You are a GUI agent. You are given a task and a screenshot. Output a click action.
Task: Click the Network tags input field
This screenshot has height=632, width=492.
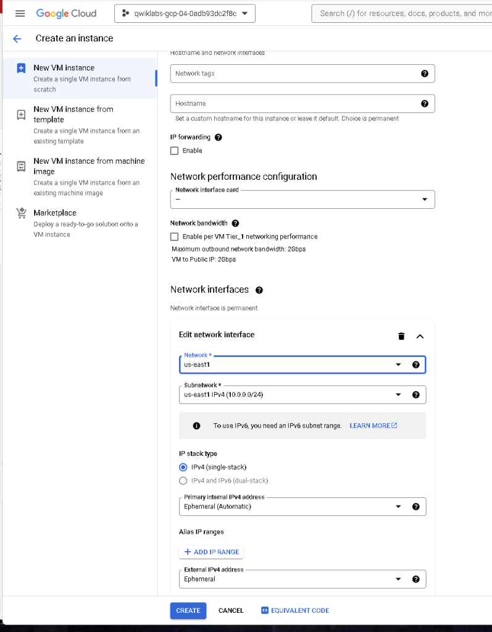tap(302, 74)
